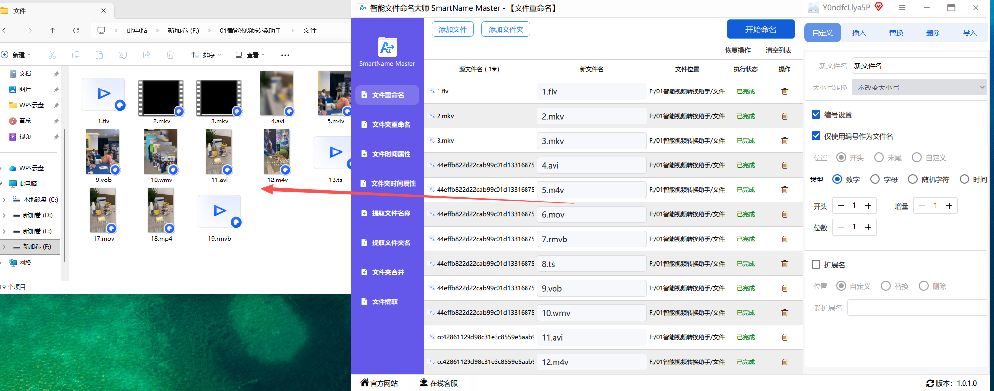The width and height of the screenshot is (994, 391).
Task: Click the 开始命名 button
Action: pos(761,30)
